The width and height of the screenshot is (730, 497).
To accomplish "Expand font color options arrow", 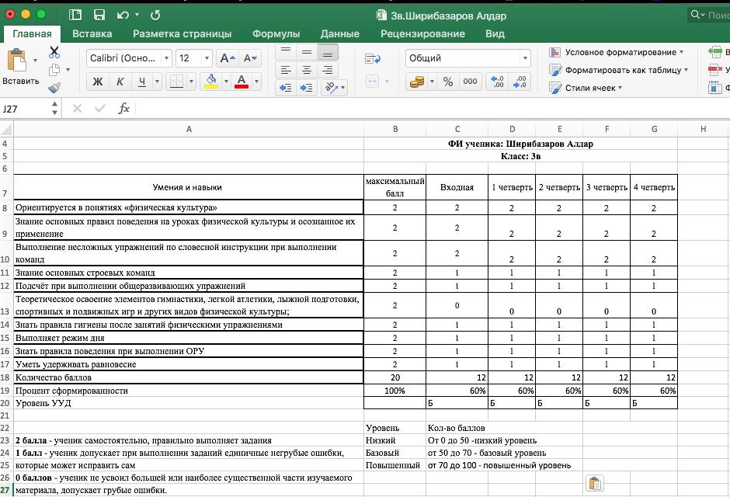I will (256, 82).
